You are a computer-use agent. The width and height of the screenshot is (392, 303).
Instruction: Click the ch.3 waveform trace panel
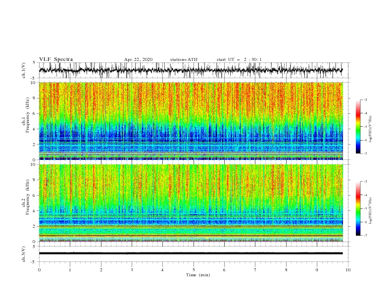195,254
